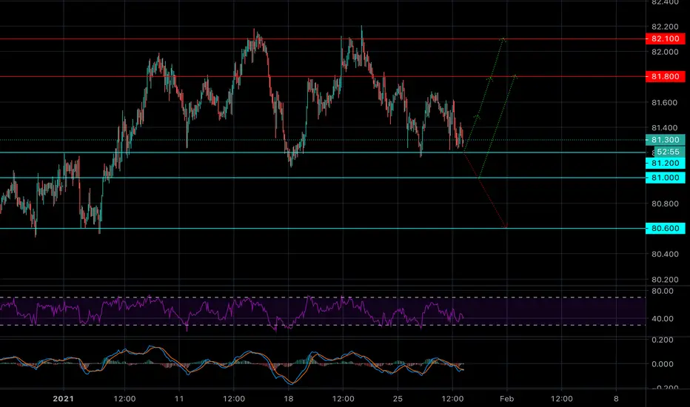Click the cyan 81.200 support price label
This screenshot has width=690, height=407.
click(663, 163)
